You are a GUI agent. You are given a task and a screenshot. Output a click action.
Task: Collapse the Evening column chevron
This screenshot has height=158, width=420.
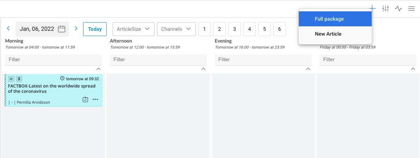point(308,69)
